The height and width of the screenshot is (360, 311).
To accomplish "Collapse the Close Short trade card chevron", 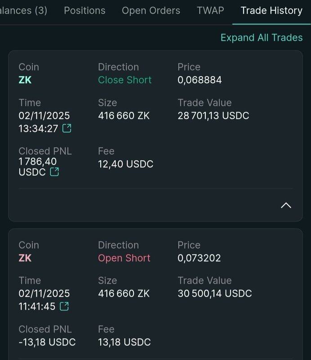I will 286,205.
